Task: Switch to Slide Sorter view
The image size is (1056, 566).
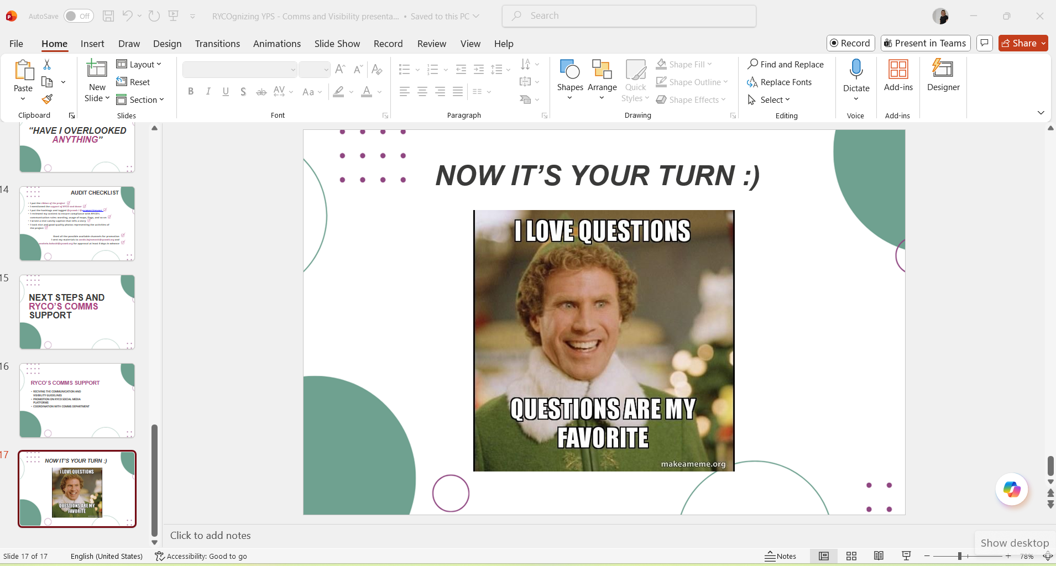Action: pos(851,556)
